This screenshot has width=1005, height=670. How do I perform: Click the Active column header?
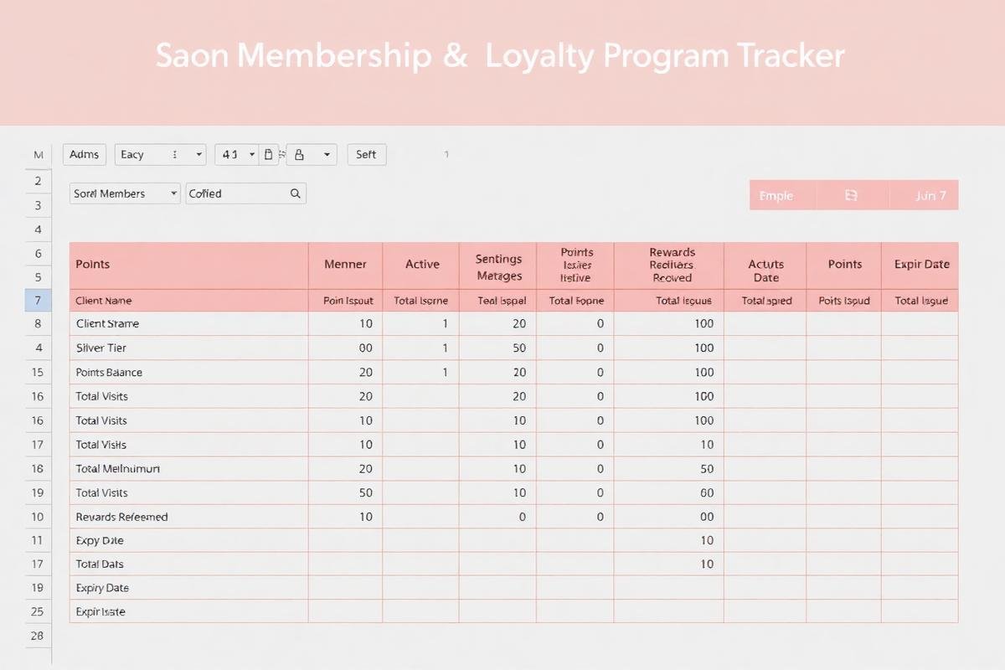[422, 265]
